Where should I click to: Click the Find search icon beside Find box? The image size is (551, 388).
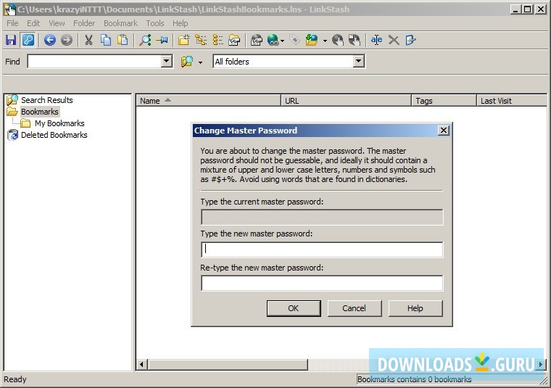click(x=187, y=62)
